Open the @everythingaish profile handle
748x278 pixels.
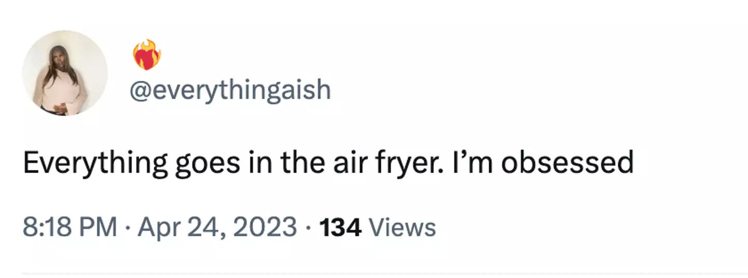[x=229, y=90]
